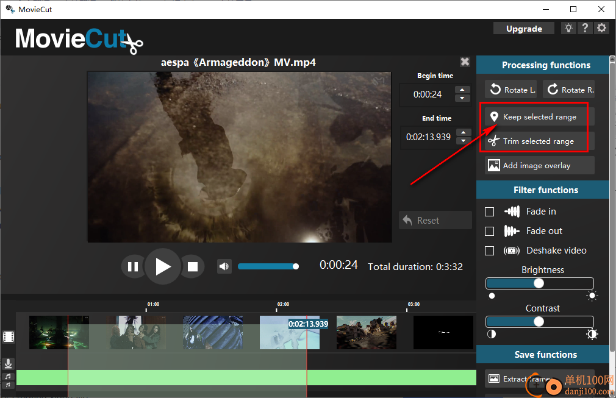Click the timeline thumbnail showing ruined buildings
Viewport: 616px width, 398px height.
tap(366, 332)
